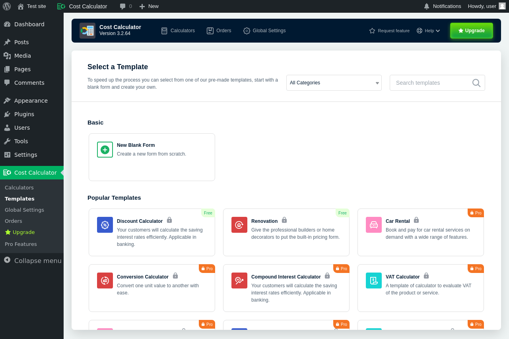This screenshot has height=339, width=509.
Task: Click the Car Rental template icon
Action: 374,225
